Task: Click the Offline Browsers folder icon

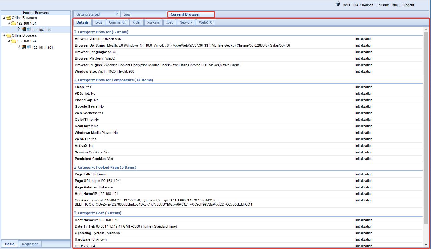Action: (8, 35)
